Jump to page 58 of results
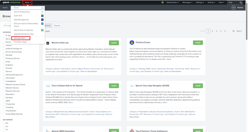The image size is (248, 132). 234,31
